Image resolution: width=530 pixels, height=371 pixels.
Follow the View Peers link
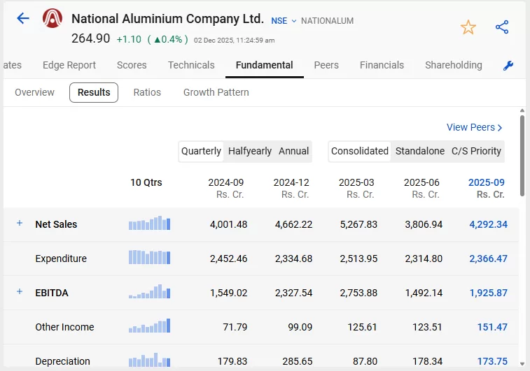pyautogui.click(x=474, y=127)
